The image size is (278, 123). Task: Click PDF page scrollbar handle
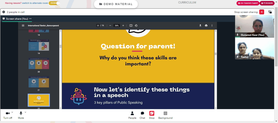pos(216,54)
